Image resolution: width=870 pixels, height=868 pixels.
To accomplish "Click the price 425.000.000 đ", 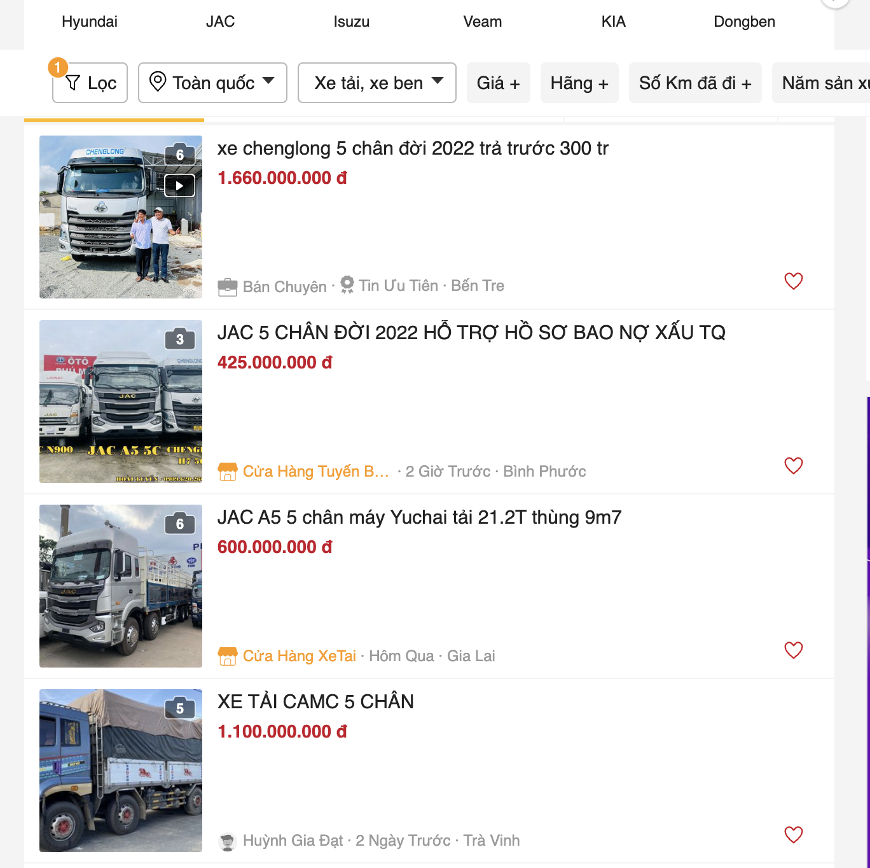I will (x=275, y=363).
